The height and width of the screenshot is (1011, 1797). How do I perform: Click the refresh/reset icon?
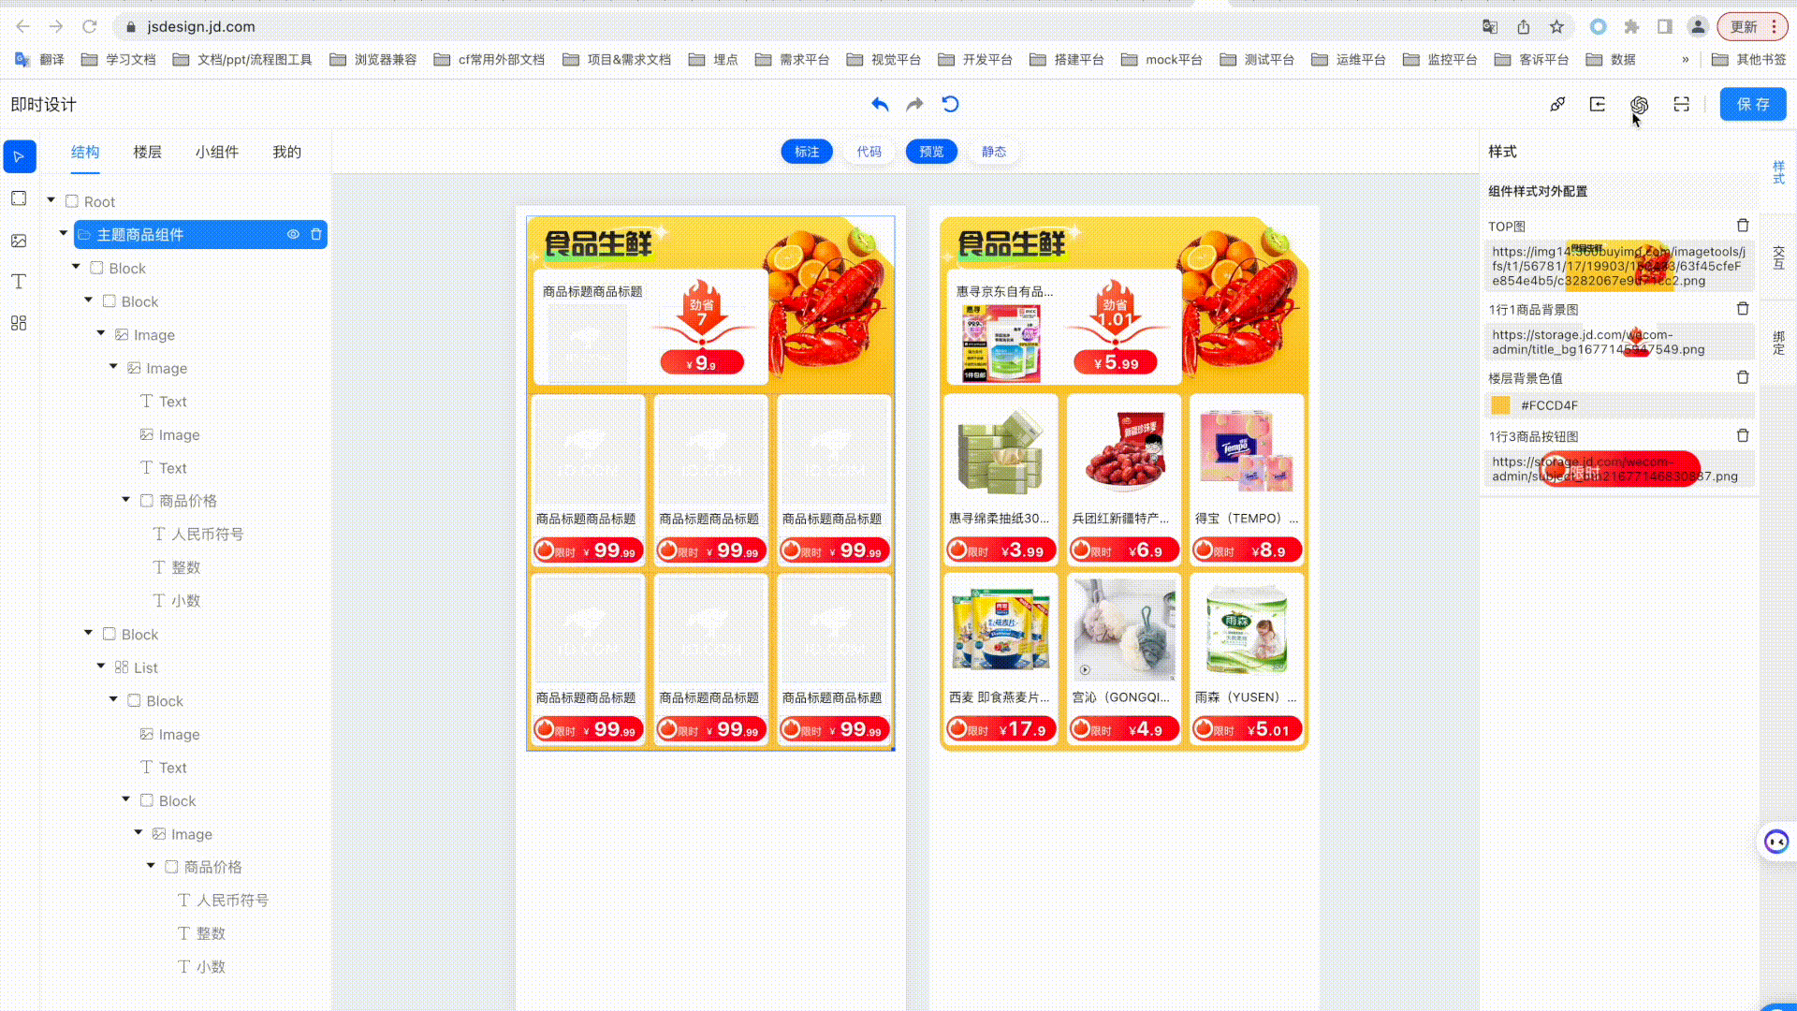pyautogui.click(x=950, y=104)
